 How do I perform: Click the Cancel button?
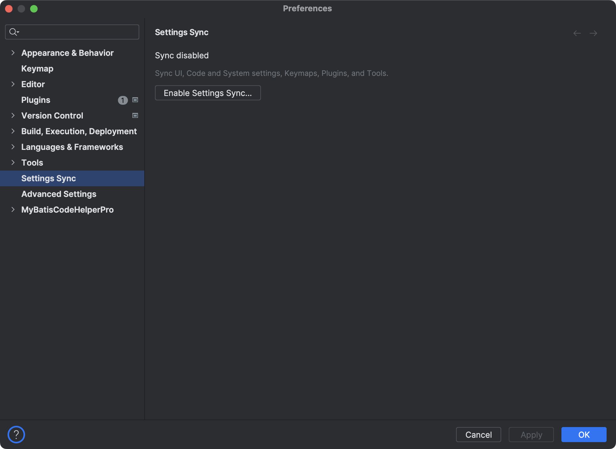pos(478,435)
